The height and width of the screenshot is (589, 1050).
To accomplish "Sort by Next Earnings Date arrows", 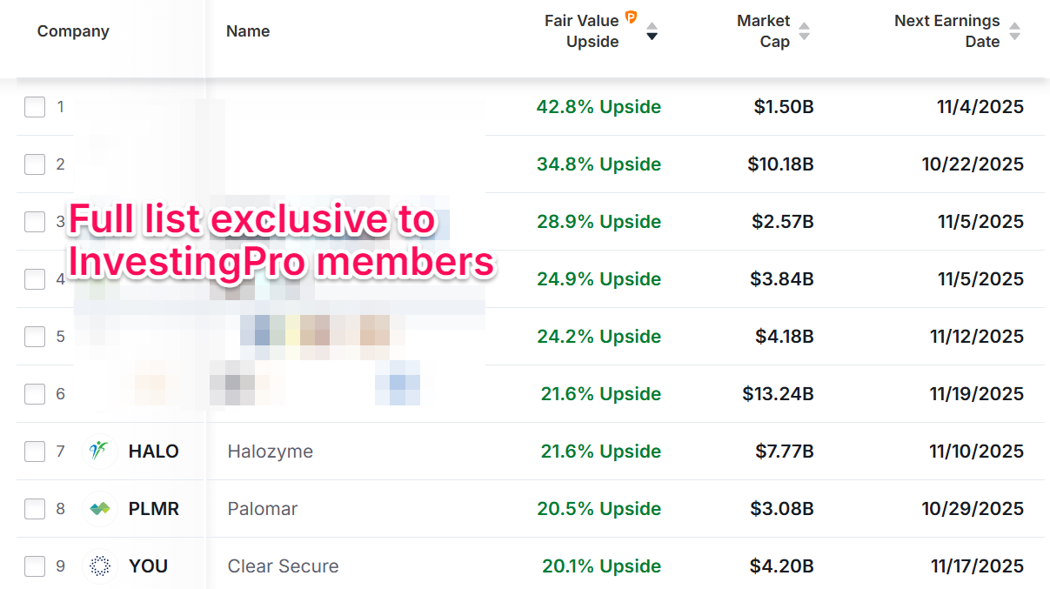I will coord(1014,31).
